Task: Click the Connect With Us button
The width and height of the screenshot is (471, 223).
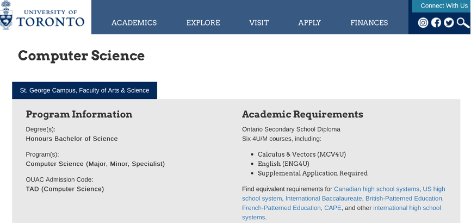Action: pyautogui.click(x=442, y=6)
